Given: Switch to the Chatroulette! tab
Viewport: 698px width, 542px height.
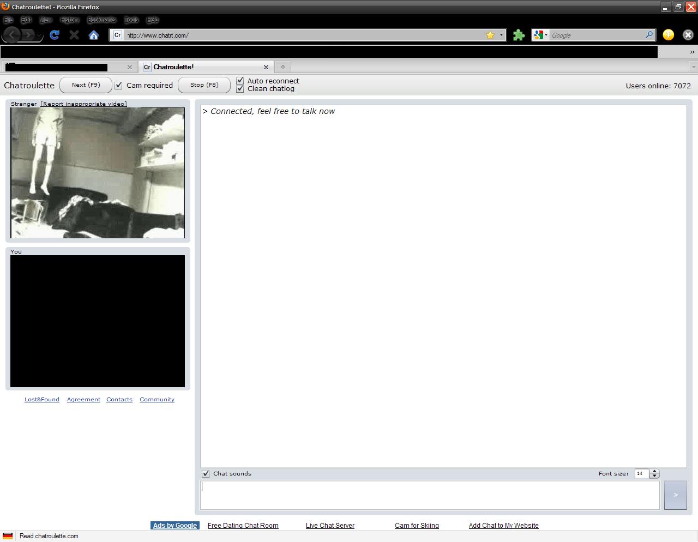Looking at the screenshot, I should tap(206, 67).
